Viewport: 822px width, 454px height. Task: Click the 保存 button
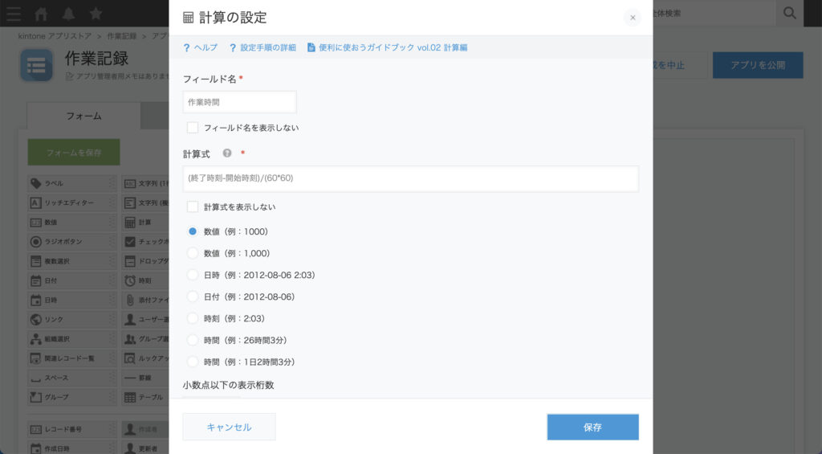tap(593, 427)
